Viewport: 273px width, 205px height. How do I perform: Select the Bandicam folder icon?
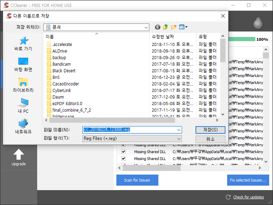[x=49, y=64]
